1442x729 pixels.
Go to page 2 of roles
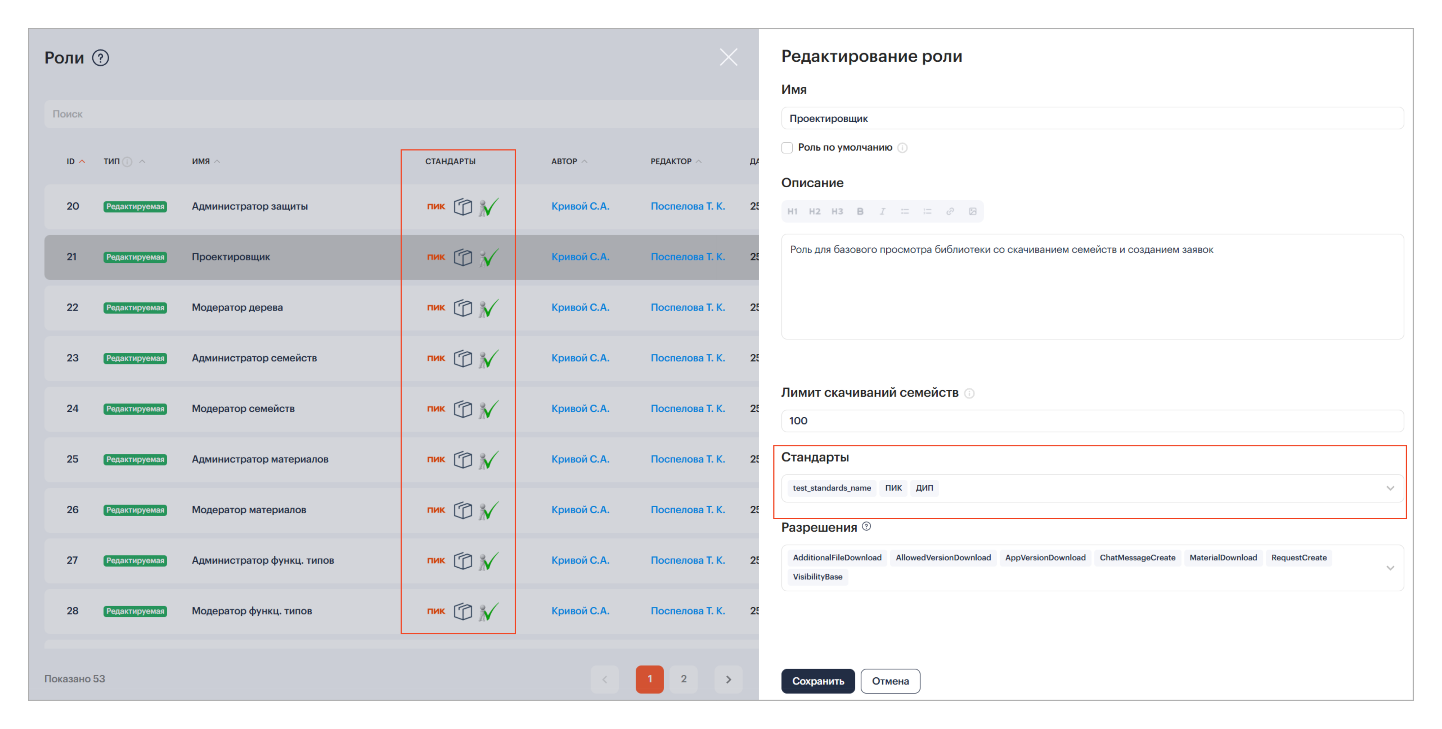[683, 679]
